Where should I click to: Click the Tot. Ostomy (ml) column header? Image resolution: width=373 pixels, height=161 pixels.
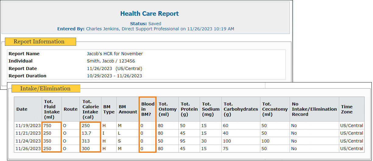tap(167, 109)
